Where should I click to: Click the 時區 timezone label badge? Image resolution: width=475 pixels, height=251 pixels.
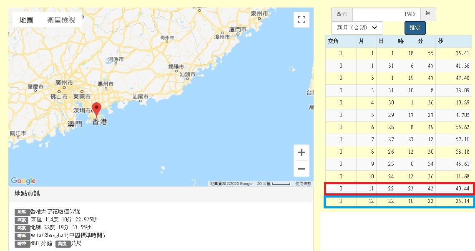[x=23, y=236]
